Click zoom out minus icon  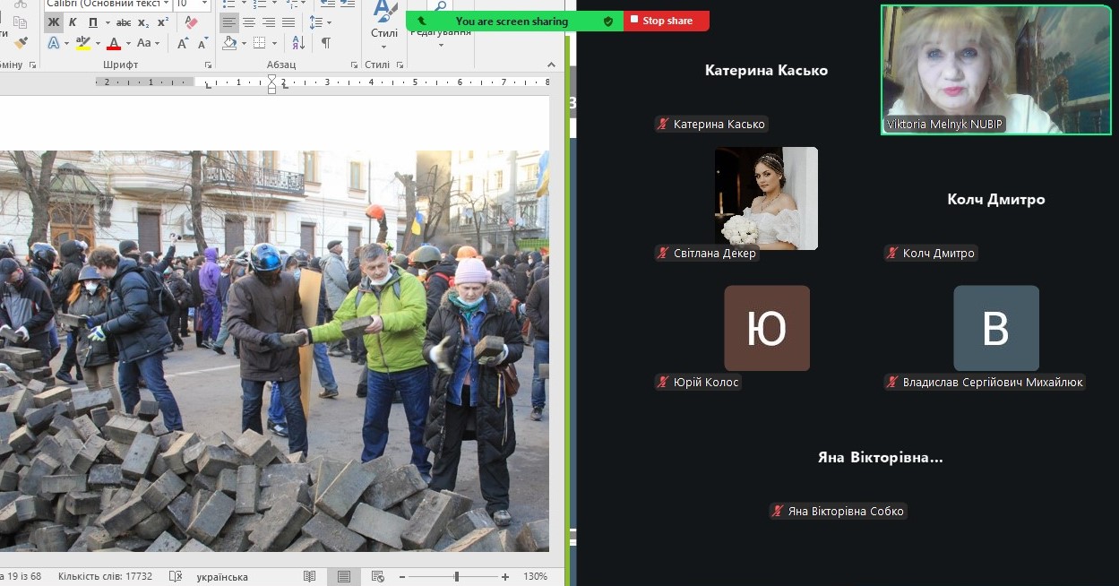click(402, 576)
